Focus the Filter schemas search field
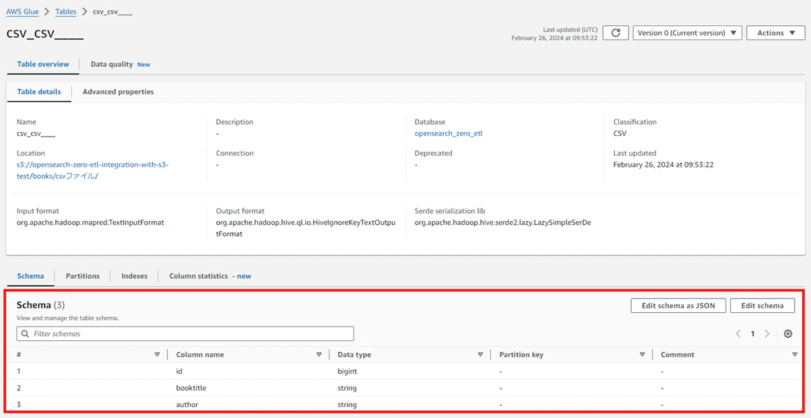 click(185, 334)
